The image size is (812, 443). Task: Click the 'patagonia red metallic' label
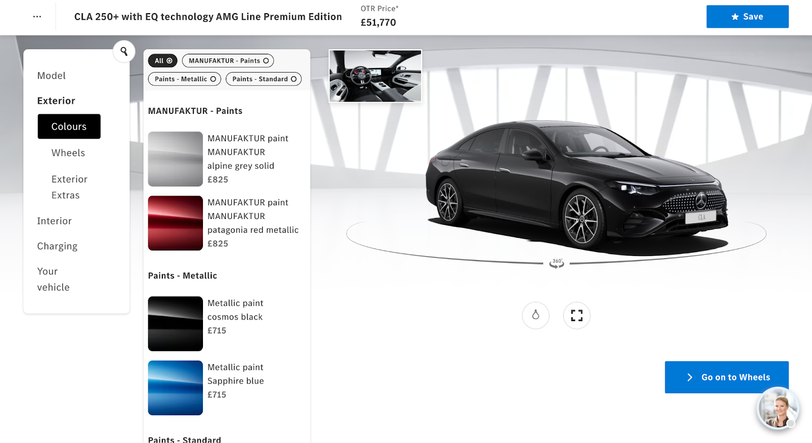(253, 230)
